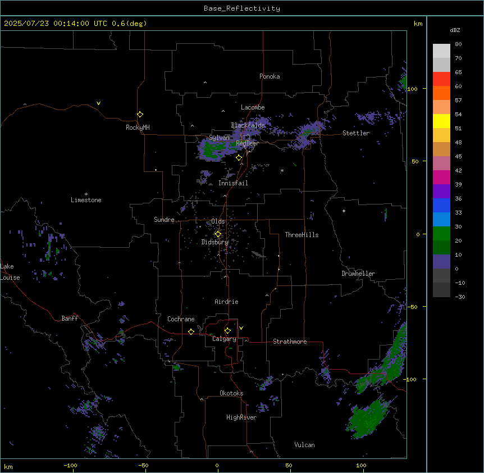The height and width of the screenshot is (473, 484).
Task: Click the Airdrie city label
Action: pyautogui.click(x=226, y=302)
